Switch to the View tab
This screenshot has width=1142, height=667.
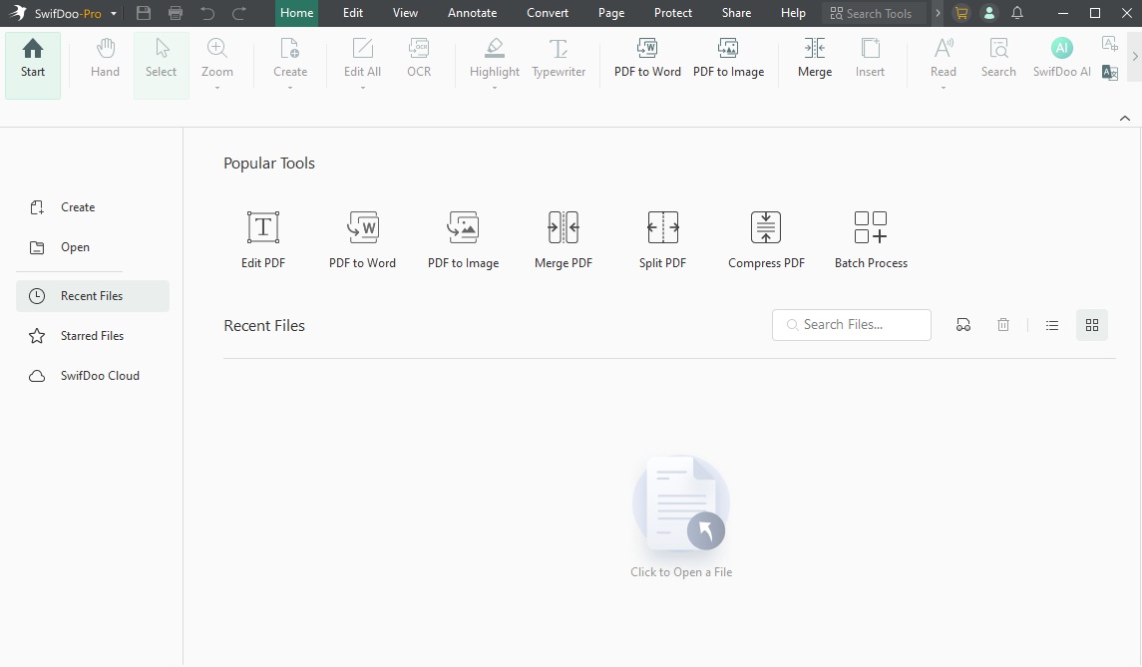tap(405, 13)
